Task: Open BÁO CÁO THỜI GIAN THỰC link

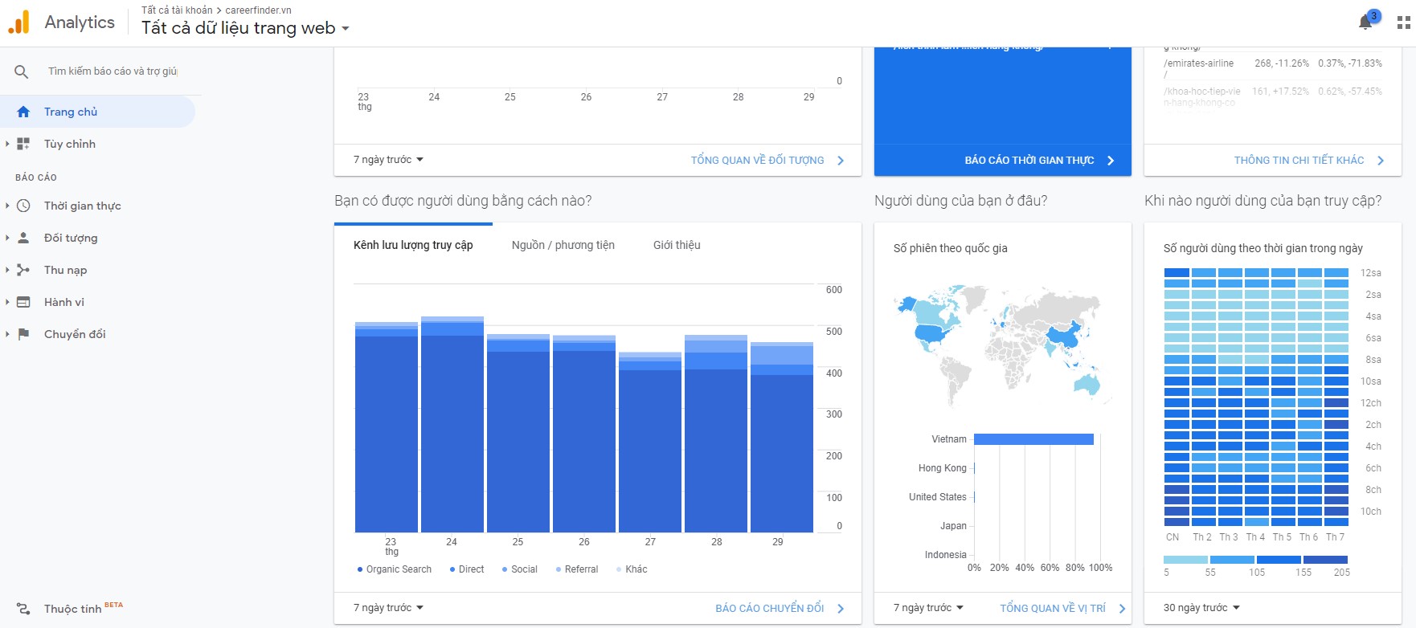Action: [x=1029, y=161]
